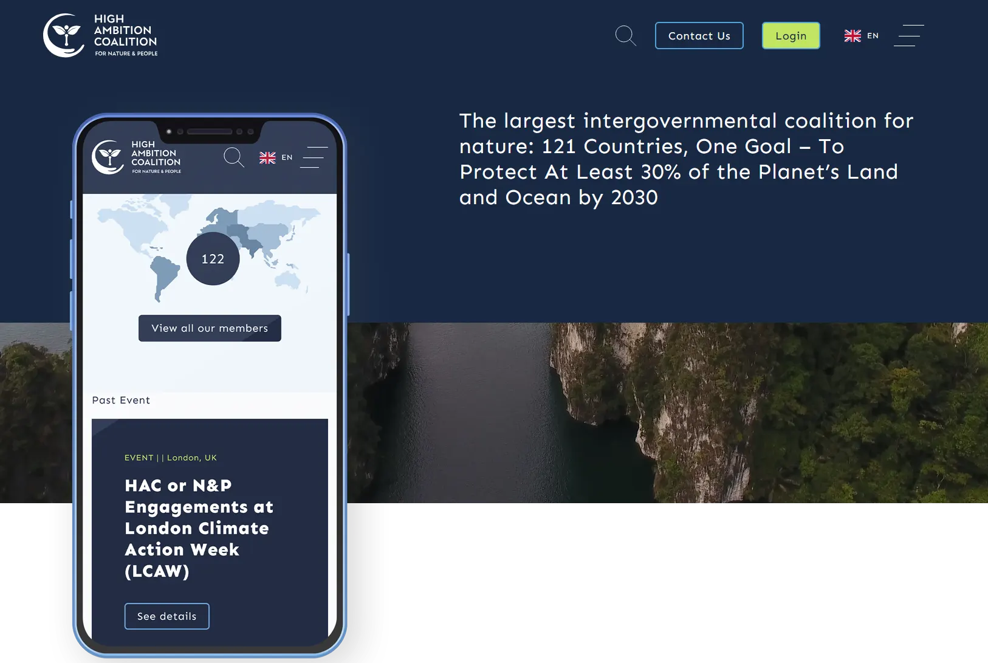Screen dimensions: 988x663
Task: Click the green Login button
Action: click(x=791, y=36)
